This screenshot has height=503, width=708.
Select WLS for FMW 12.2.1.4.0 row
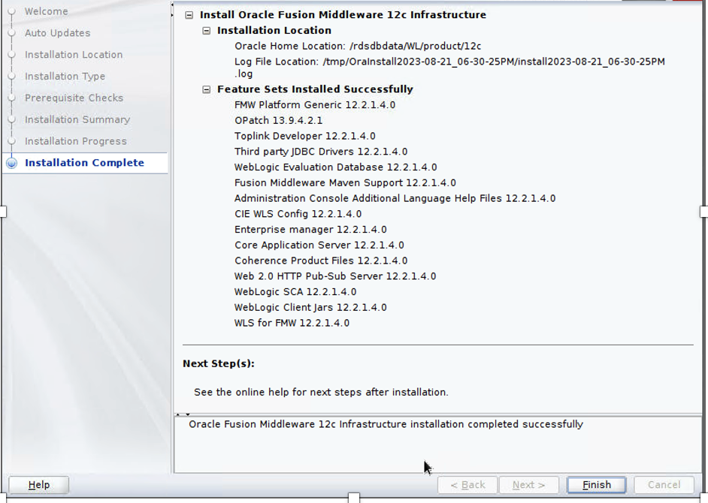pos(292,323)
